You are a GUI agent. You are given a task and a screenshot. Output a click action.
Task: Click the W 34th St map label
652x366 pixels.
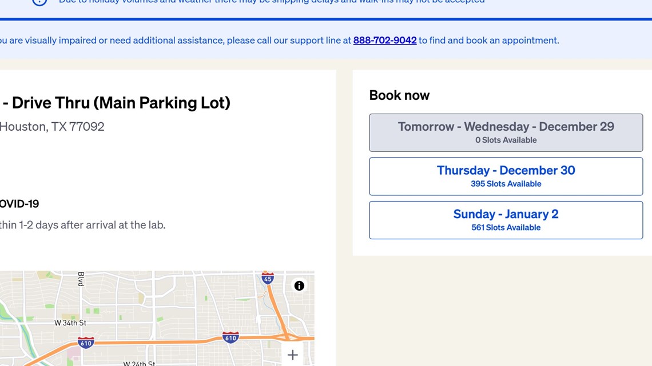[70, 323]
